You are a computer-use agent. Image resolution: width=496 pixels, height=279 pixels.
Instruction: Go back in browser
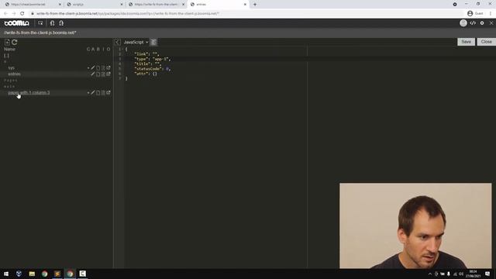point(5,14)
